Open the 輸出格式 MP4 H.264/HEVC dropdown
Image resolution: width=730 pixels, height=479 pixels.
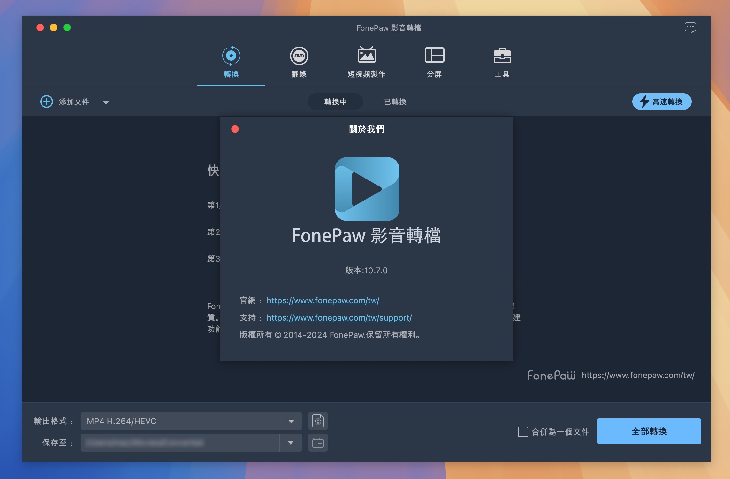pyautogui.click(x=192, y=421)
